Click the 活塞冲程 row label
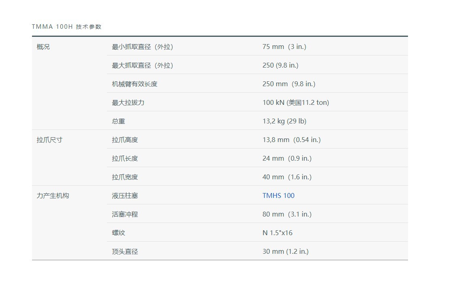 [x=125, y=214]
